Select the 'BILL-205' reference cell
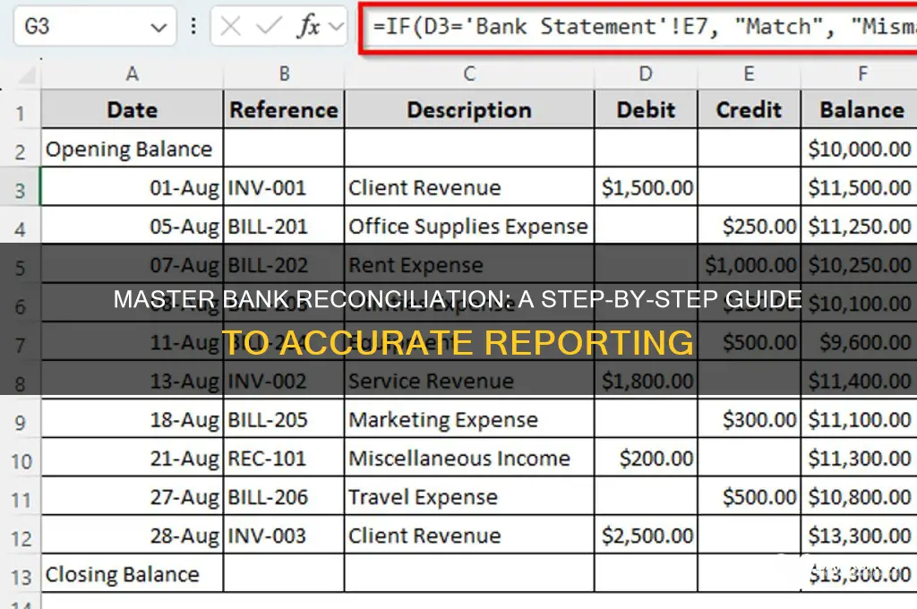Screen dimensions: 917x609 (x=284, y=419)
